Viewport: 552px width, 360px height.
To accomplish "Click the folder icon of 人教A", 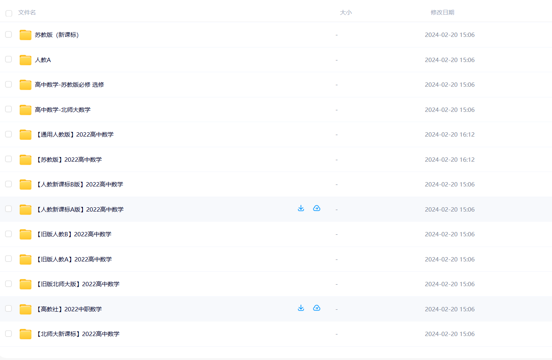I will click(26, 60).
